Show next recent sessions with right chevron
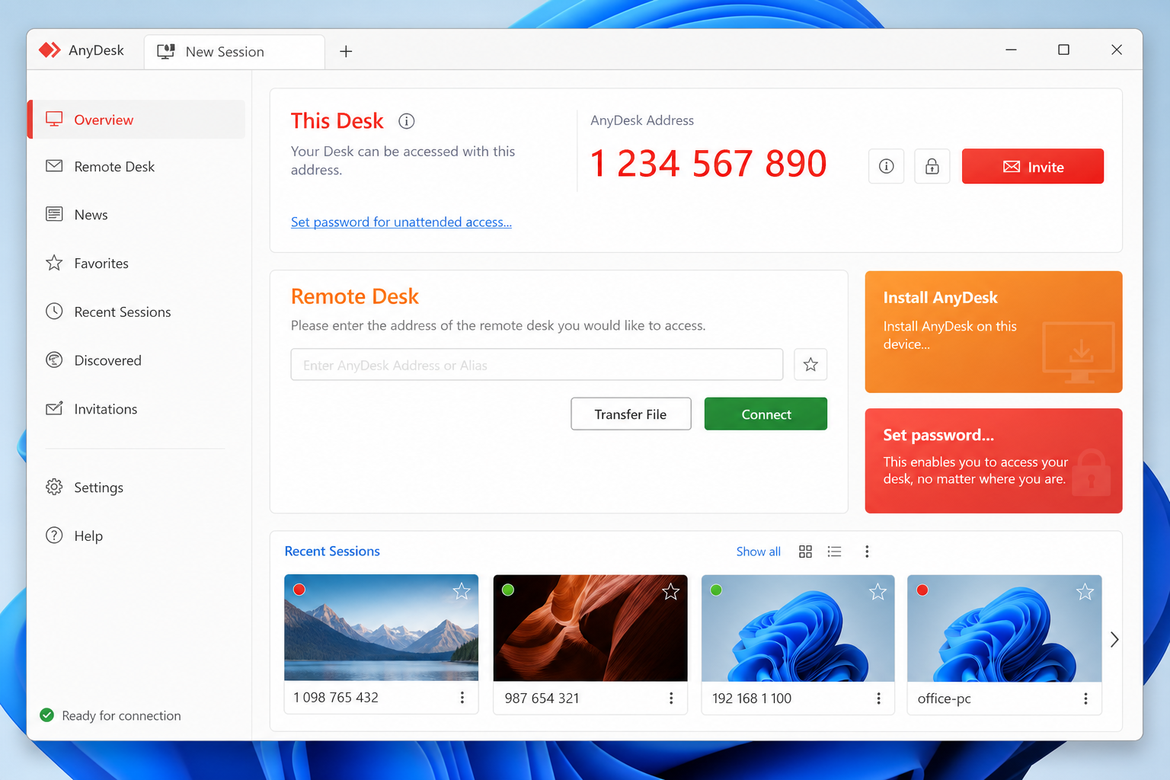1170x780 pixels. tap(1114, 639)
